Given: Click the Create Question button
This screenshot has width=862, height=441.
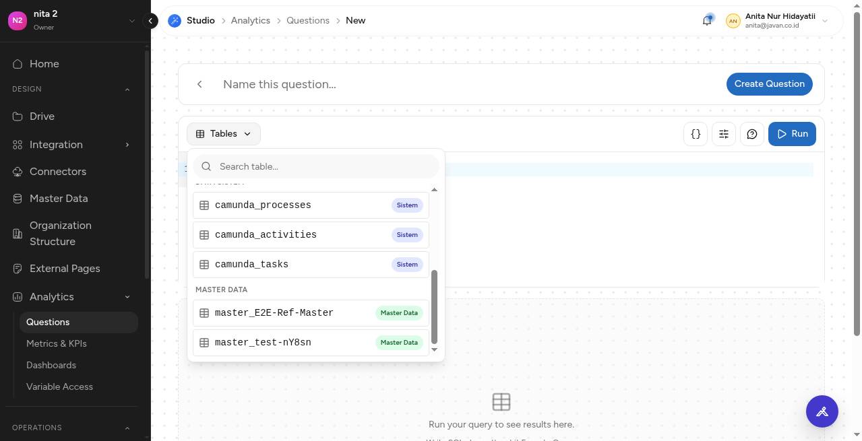Looking at the screenshot, I should click(770, 84).
